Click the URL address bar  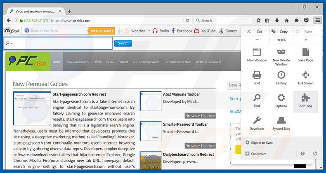tap(116, 21)
